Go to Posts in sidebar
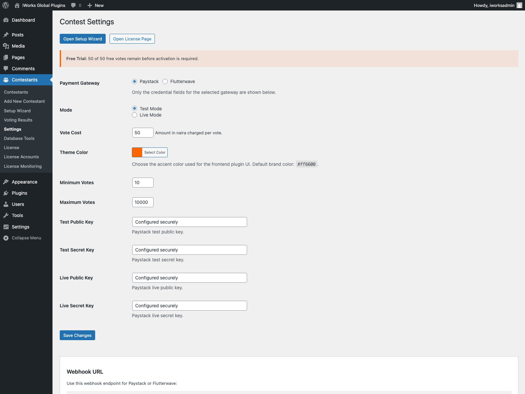525x394 pixels. [26, 35]
